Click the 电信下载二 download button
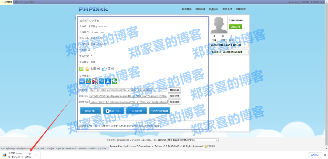The width and height of the screenshot is (328, 159). coord(114,111)
